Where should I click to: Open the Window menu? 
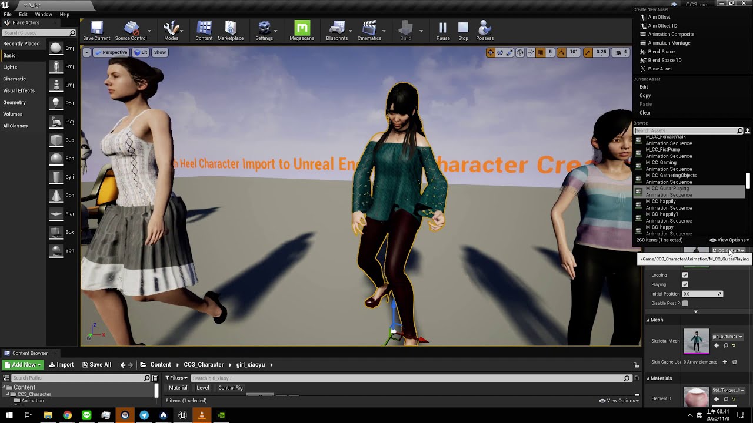(x=44, y=14)
